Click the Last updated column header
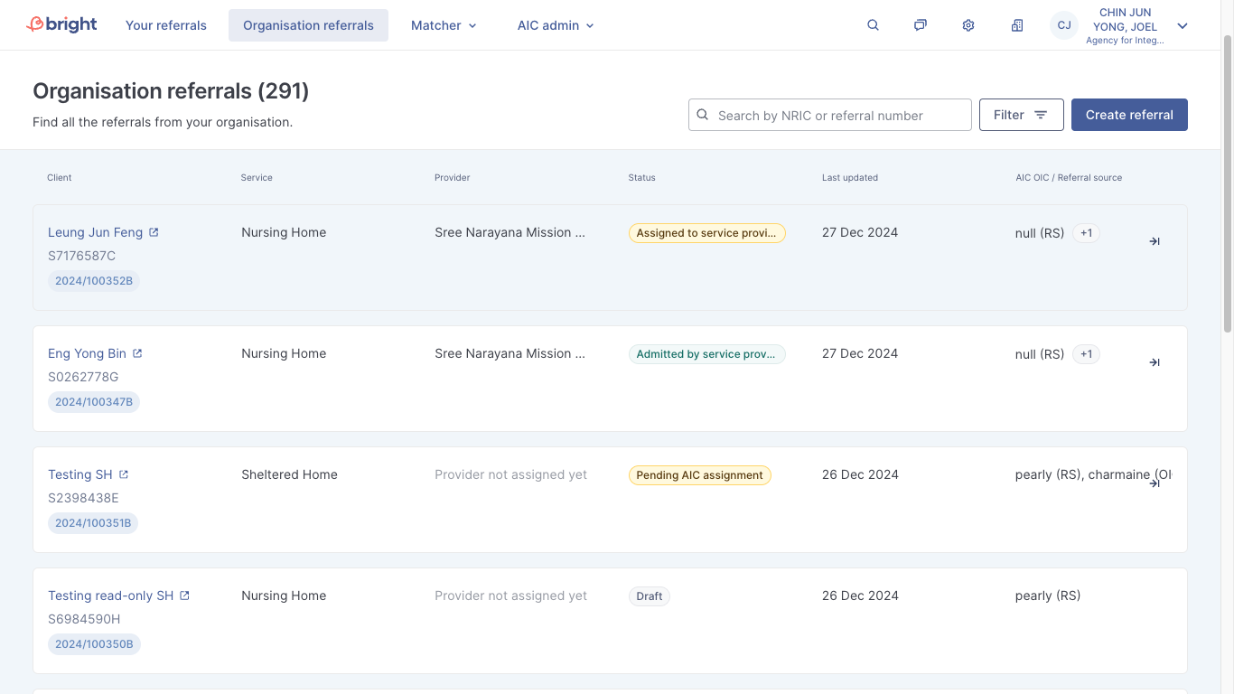This screenshot has height=694, width=1234. tap(850, 177)
